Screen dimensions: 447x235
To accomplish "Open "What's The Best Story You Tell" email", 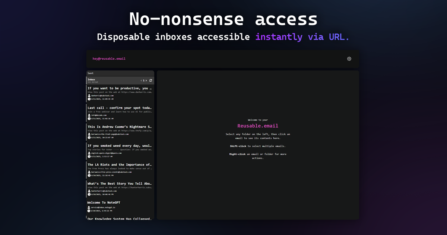I will (x=120, y=189).
